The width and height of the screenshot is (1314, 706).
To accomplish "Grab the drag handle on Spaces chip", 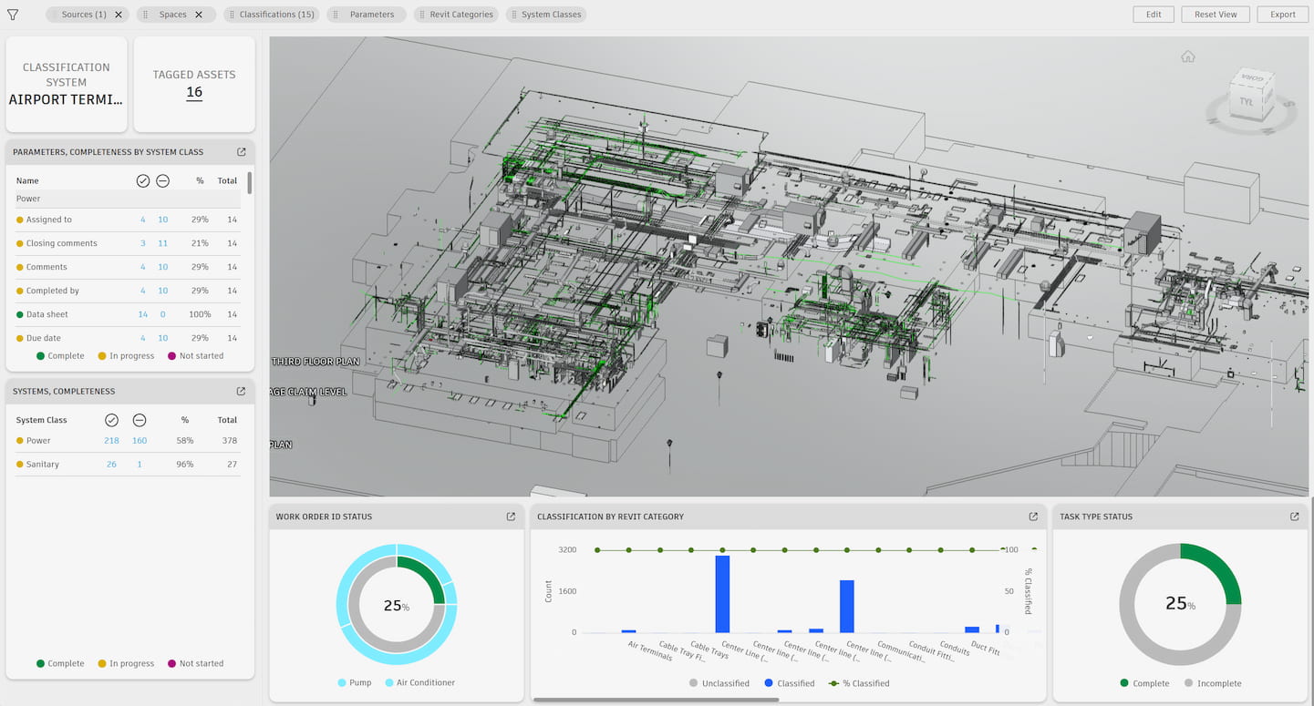I will 146,15.
